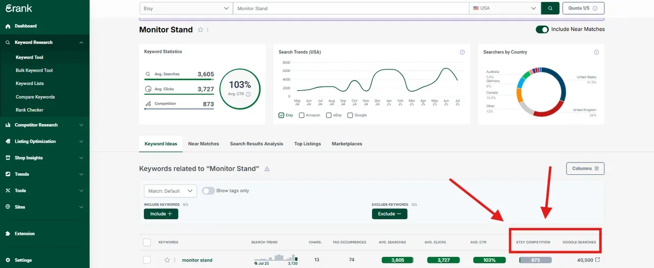Open row options menu for monitor stand

tap(175, 260)
